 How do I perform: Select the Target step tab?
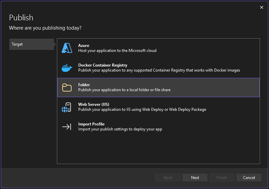coord(31,44)
